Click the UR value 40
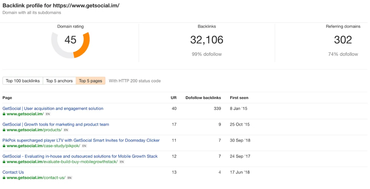The height and width of the screenshot is (189, 370). coord(174,108)
